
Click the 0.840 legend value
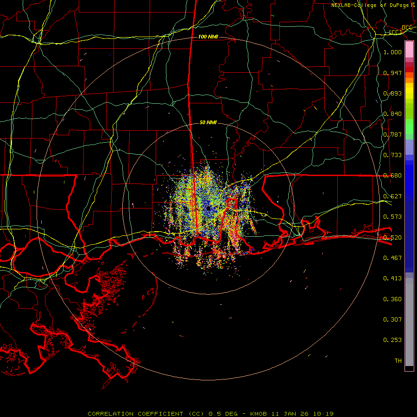point(392,114)
